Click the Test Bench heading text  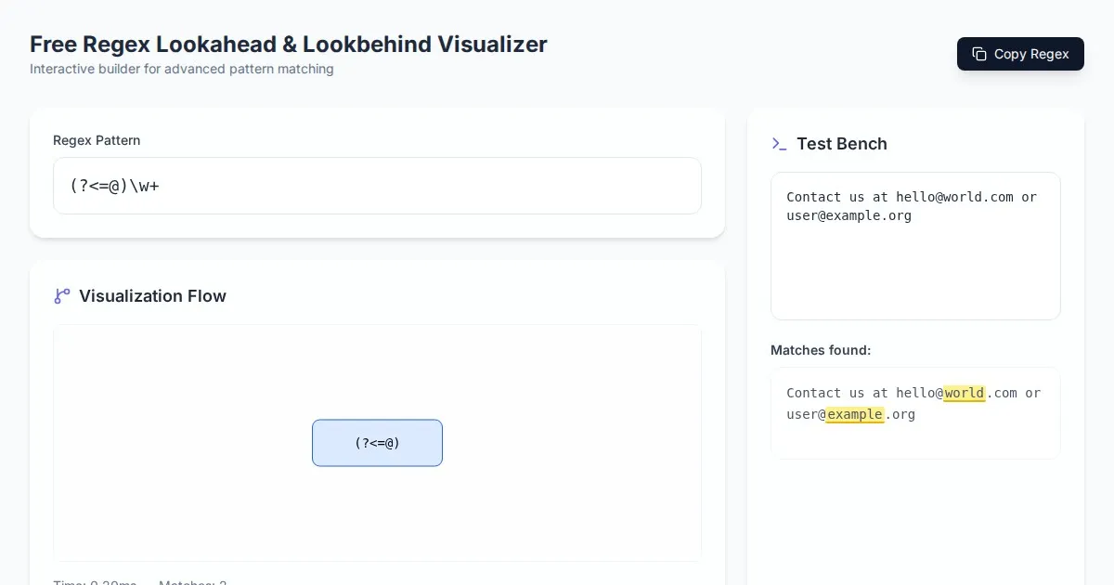point(841,144)
